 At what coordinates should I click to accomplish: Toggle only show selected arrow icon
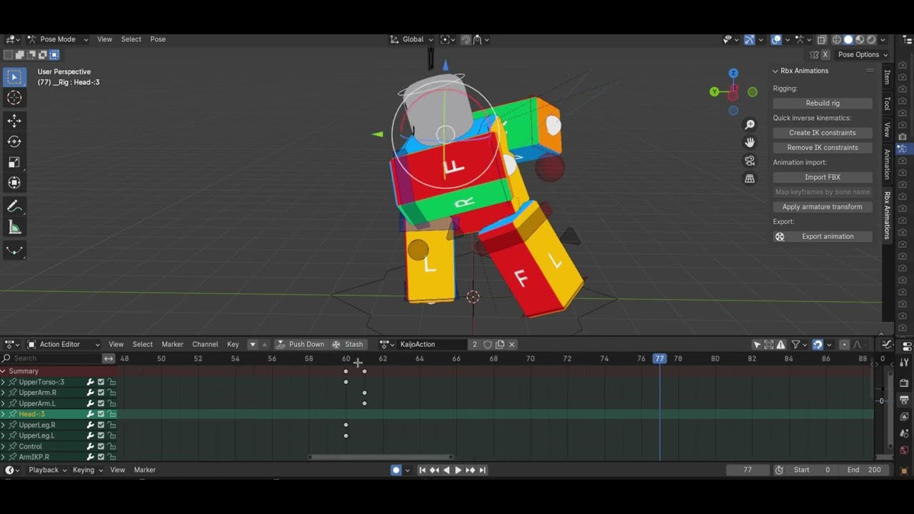tap(757, 344)
